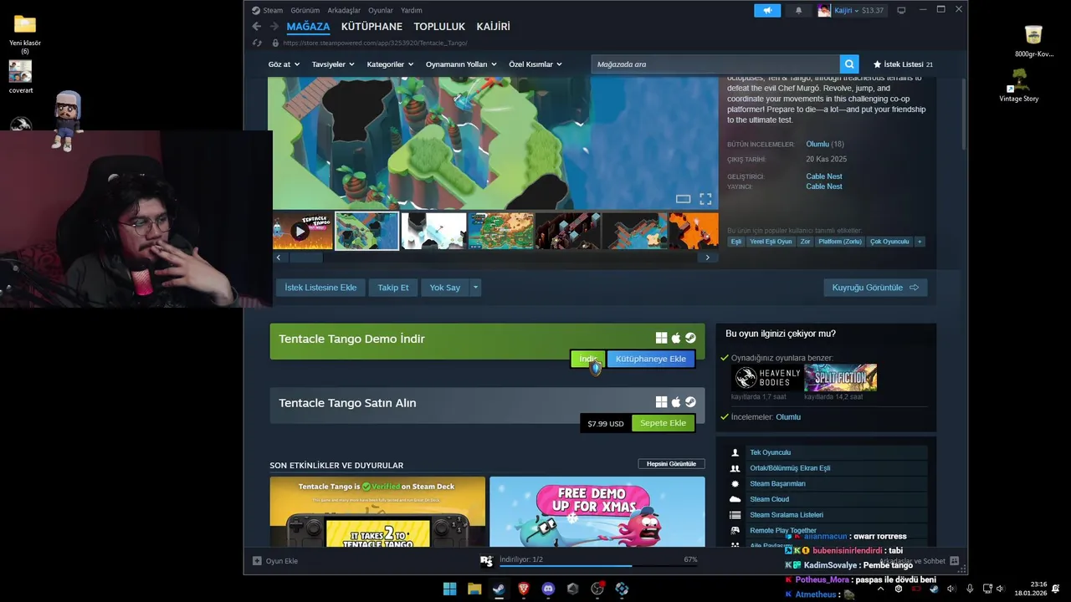Open the Steam menu
Image resolution: width=1071 pixels, height=602 pixels.
click(273, 10)
